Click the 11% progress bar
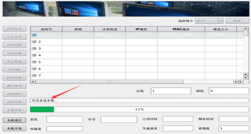Image resolution: width=251 pixels, height=134 pixels. pos(139,109)
